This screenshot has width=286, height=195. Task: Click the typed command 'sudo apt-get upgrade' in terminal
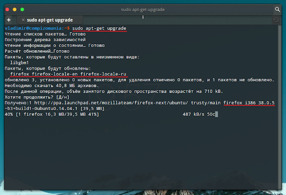(x=99, y=28)
